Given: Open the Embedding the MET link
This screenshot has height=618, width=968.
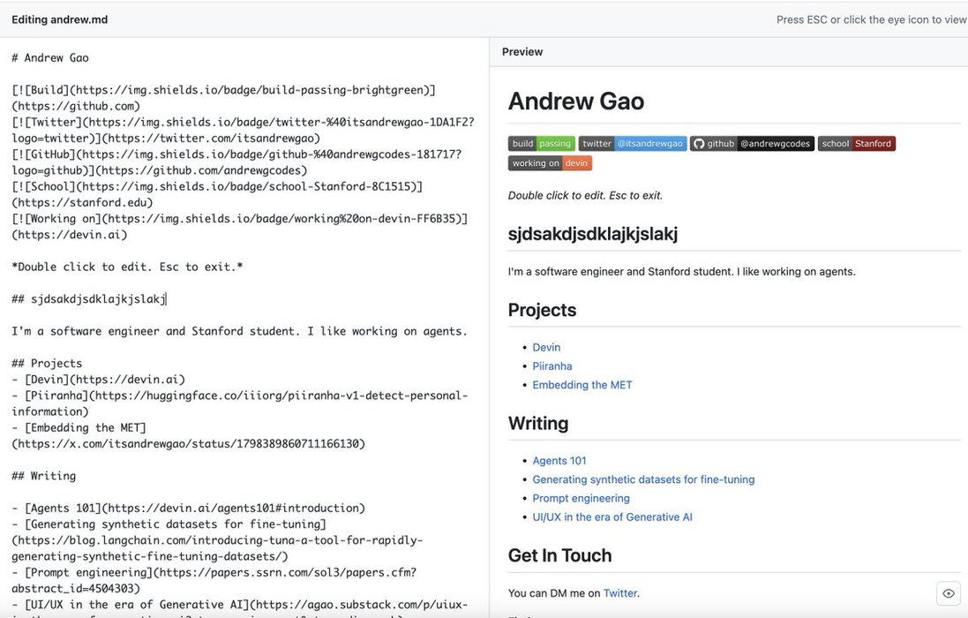Looking at the screenshot, I should pos(582,385).
